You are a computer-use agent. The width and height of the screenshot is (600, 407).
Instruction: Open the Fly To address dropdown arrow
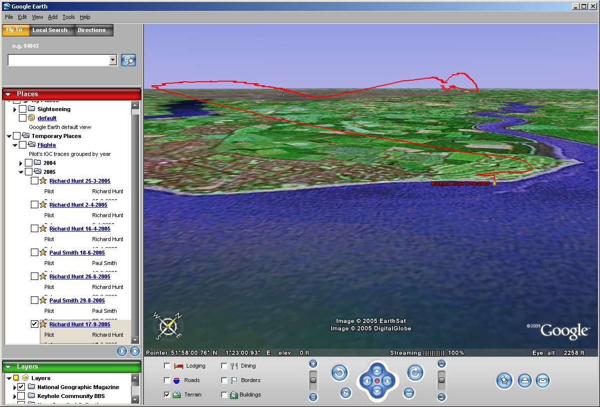pos(113,60)
